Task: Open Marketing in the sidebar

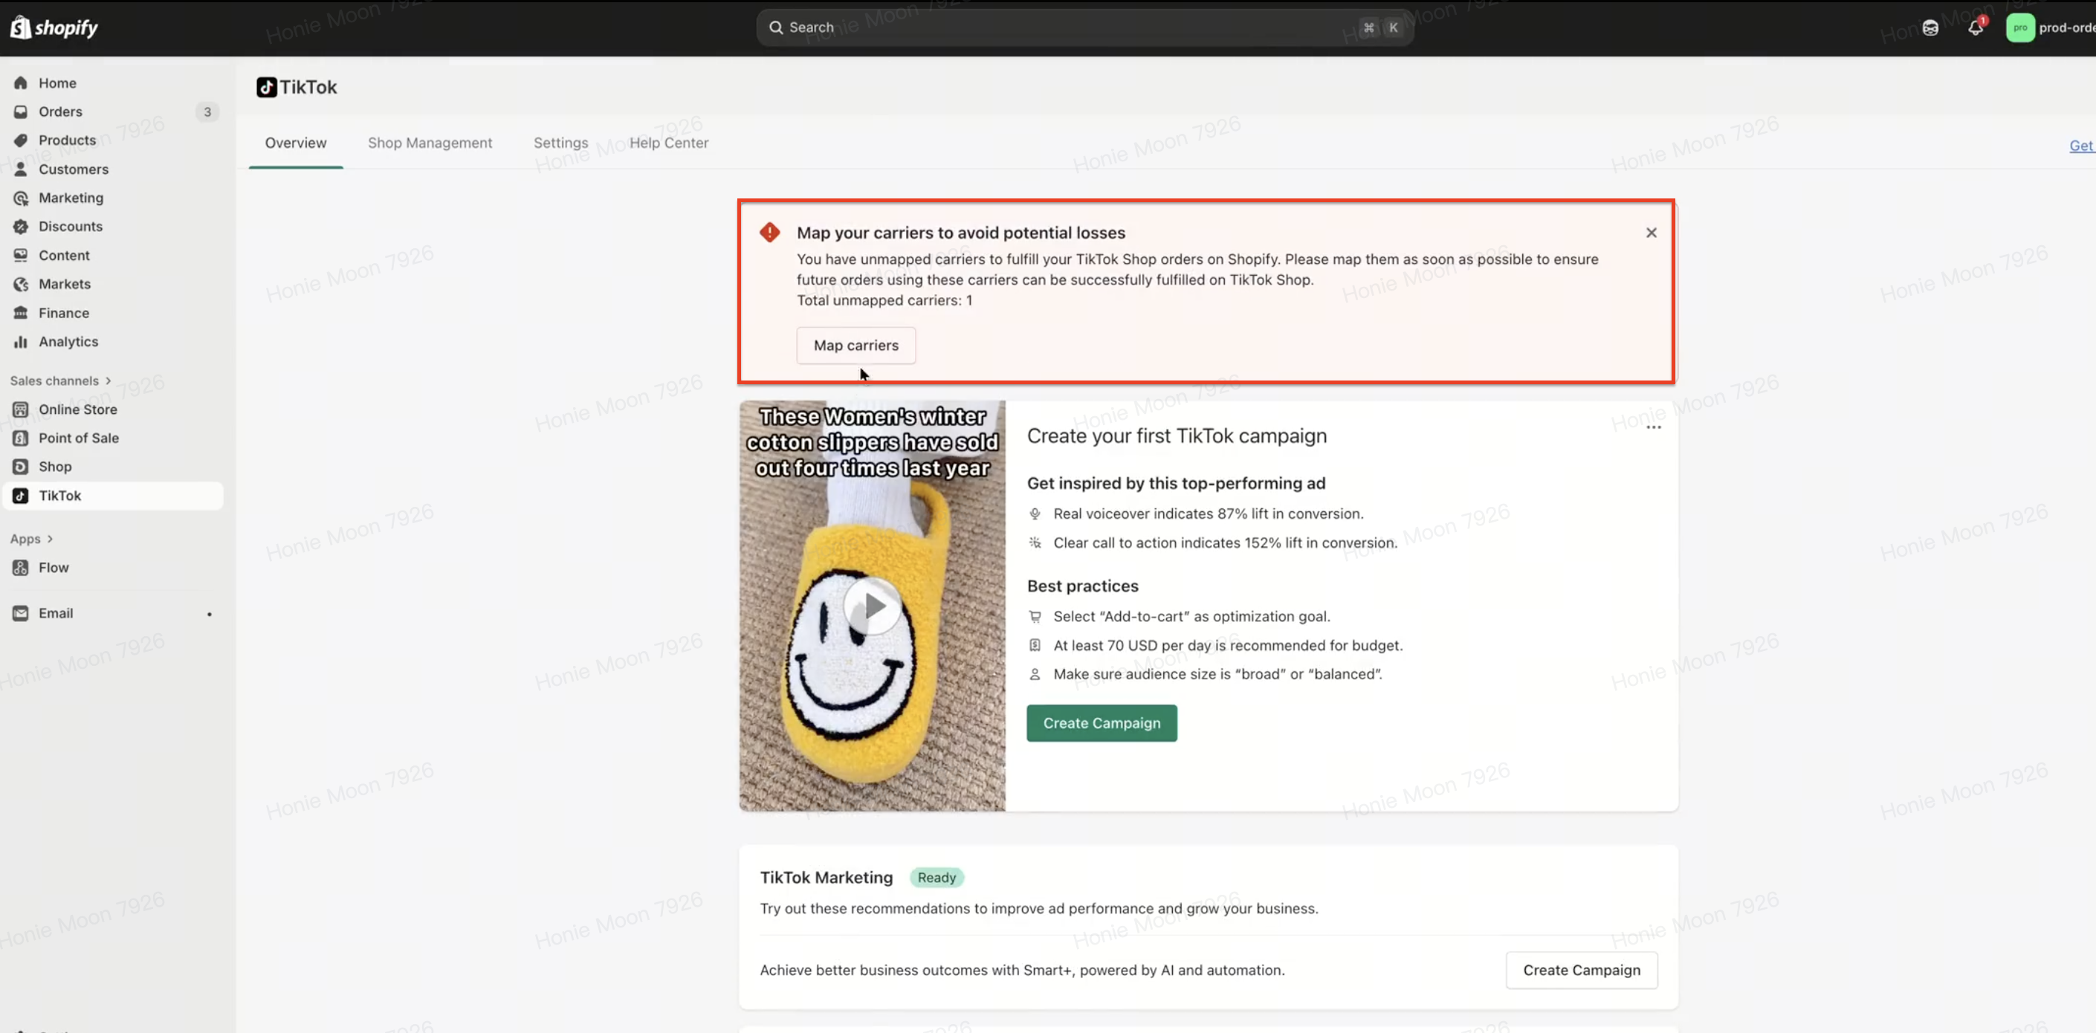Action: tap(71, 198)
